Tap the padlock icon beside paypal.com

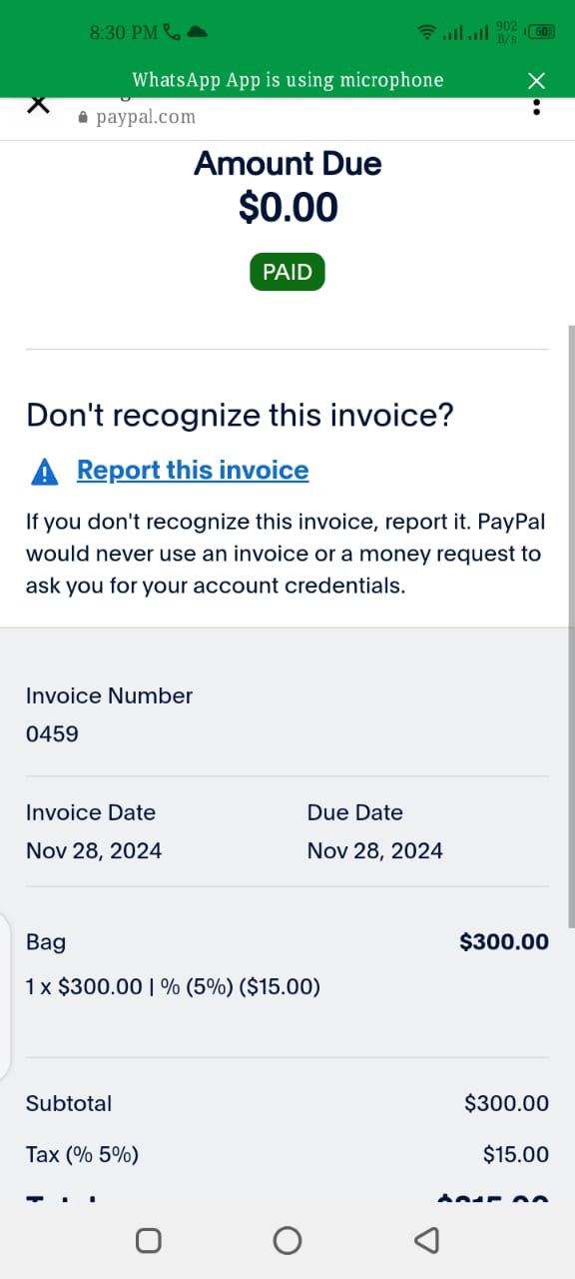pyautogui.click(x=83, y=117)
